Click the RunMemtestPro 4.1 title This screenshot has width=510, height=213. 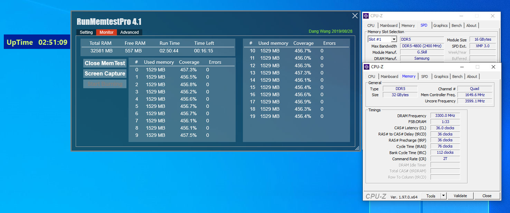109,22
